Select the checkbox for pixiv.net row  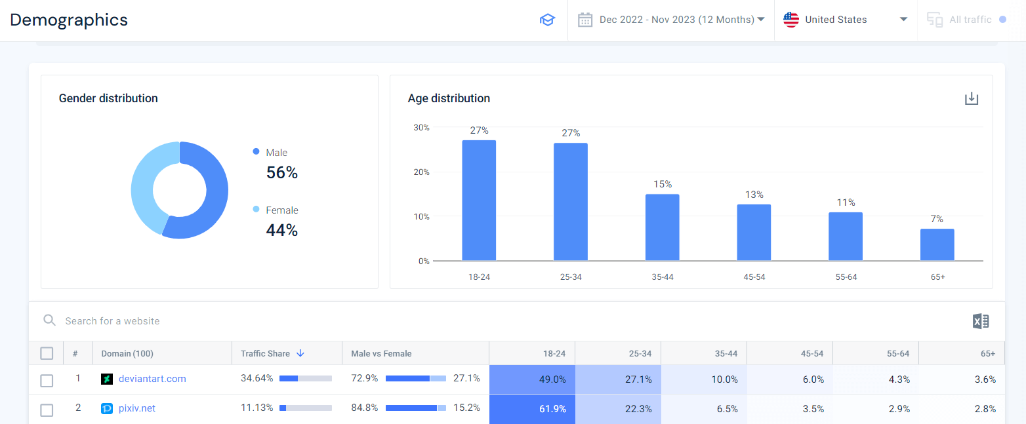(47, 410)
